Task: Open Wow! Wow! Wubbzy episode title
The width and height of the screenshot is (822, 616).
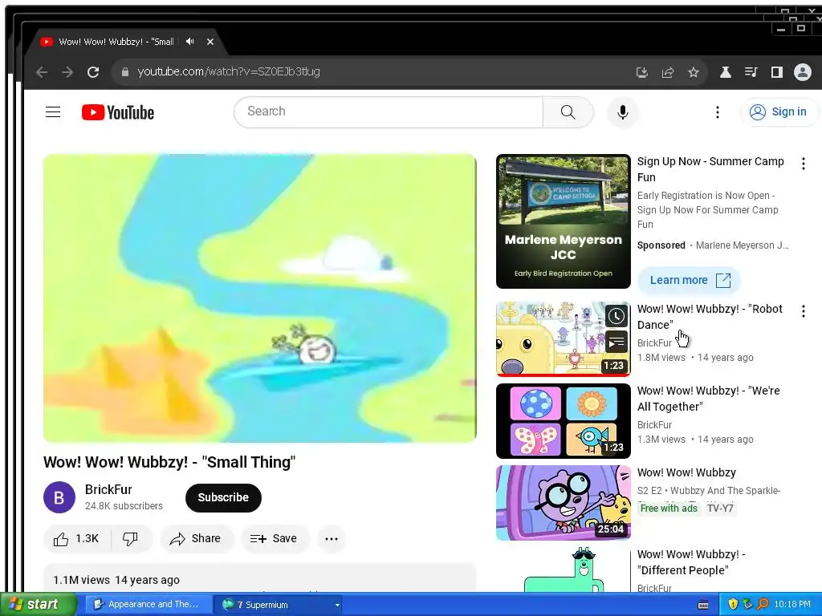Action: pyautogui.click(x=686, y=472)
